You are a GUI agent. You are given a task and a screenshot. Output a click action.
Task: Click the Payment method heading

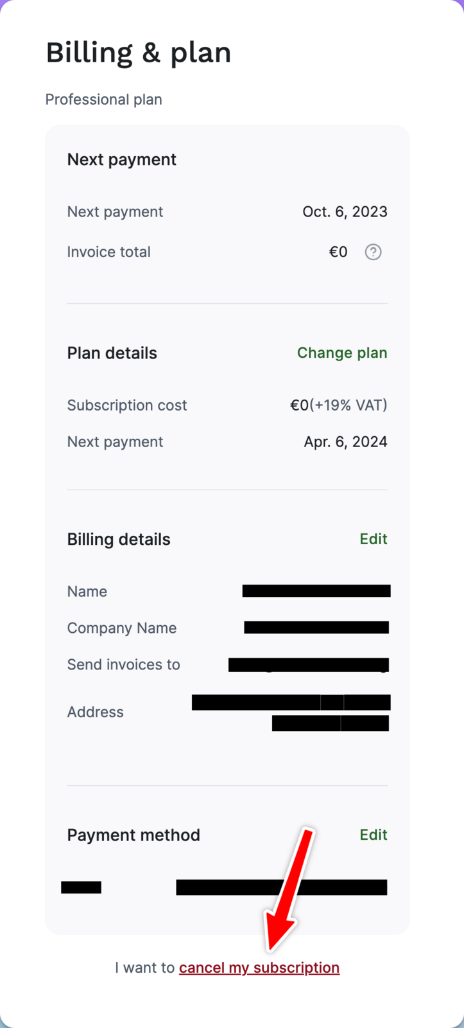(133, 835)
